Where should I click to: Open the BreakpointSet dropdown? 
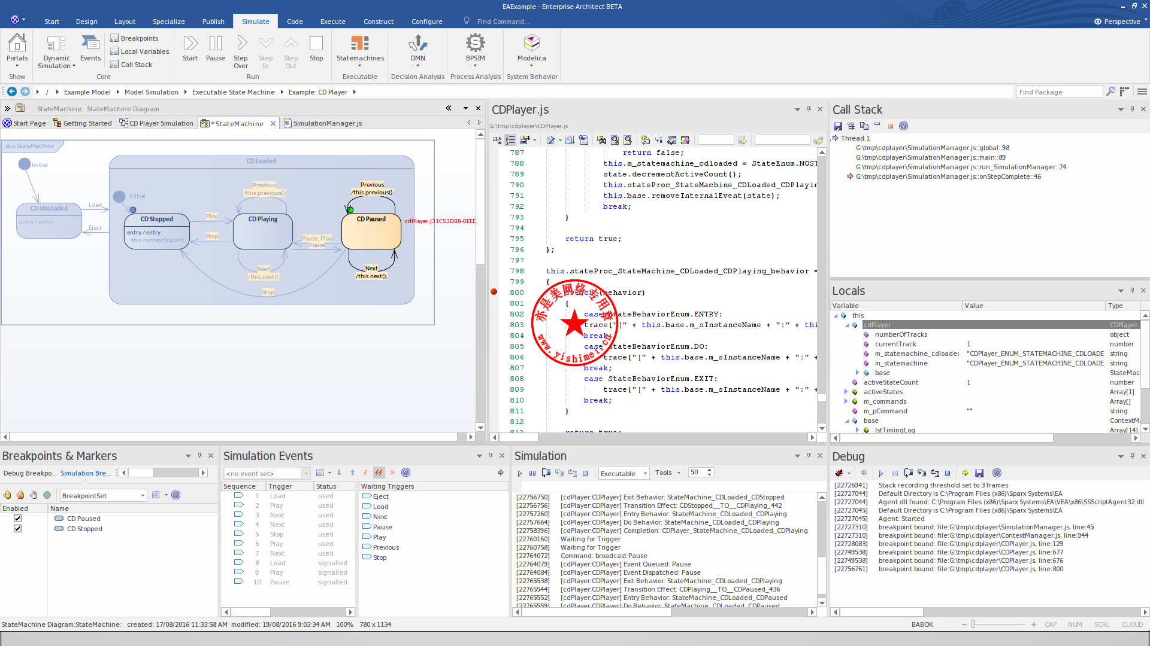(143, 495)
